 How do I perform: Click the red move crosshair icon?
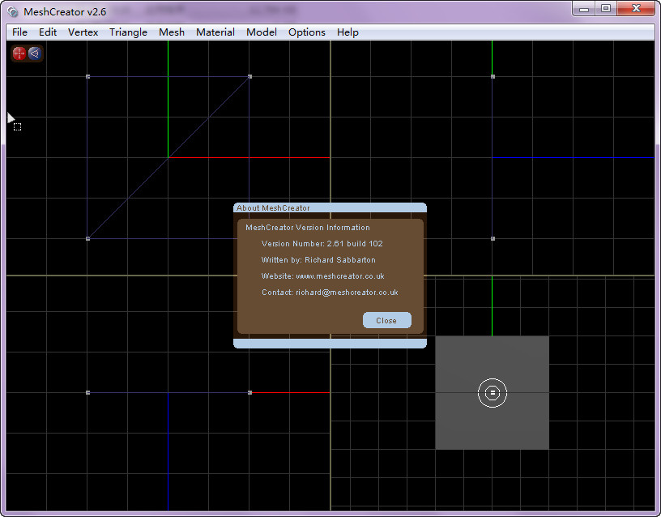[19, 53]
